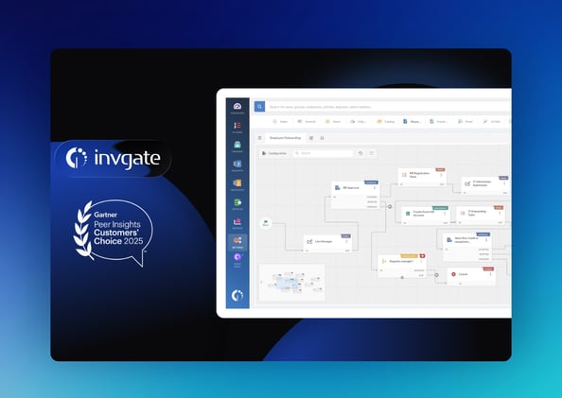Open the pink bar chart Reports icon
562x398 pixels.
(x=237, y=221)
